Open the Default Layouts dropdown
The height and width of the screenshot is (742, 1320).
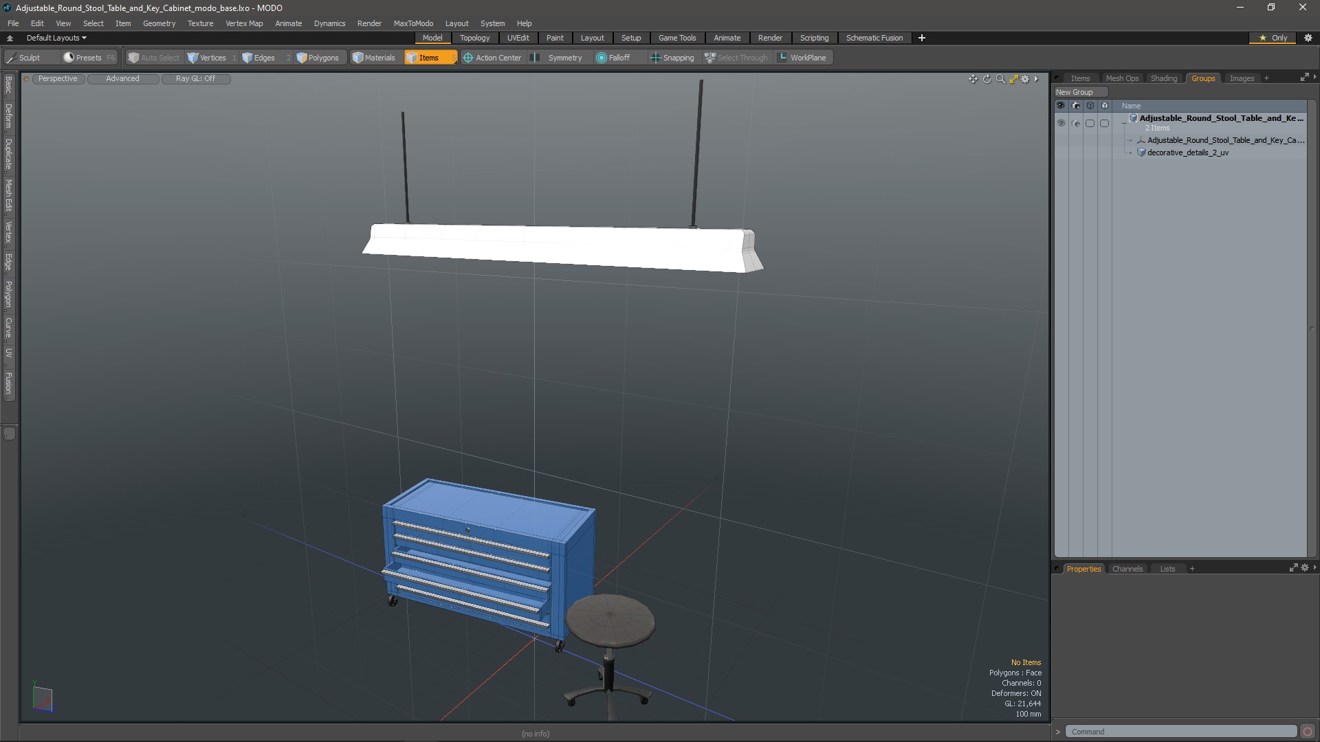[x=56, y=38]
